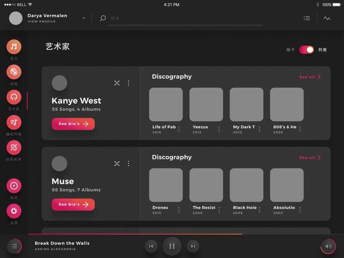
Task: Click the activity waveform icon in header
Action: pos(327,18)
